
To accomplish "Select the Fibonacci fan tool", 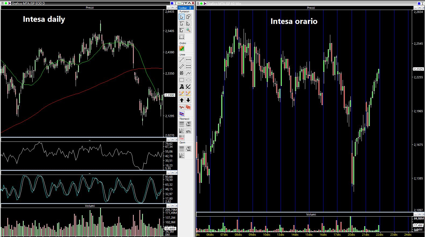I will point(182,131).
